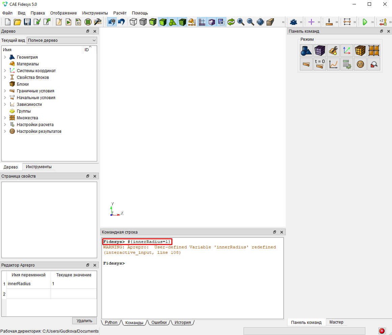Open the magnifier with red square mode

tap(373, 64)
